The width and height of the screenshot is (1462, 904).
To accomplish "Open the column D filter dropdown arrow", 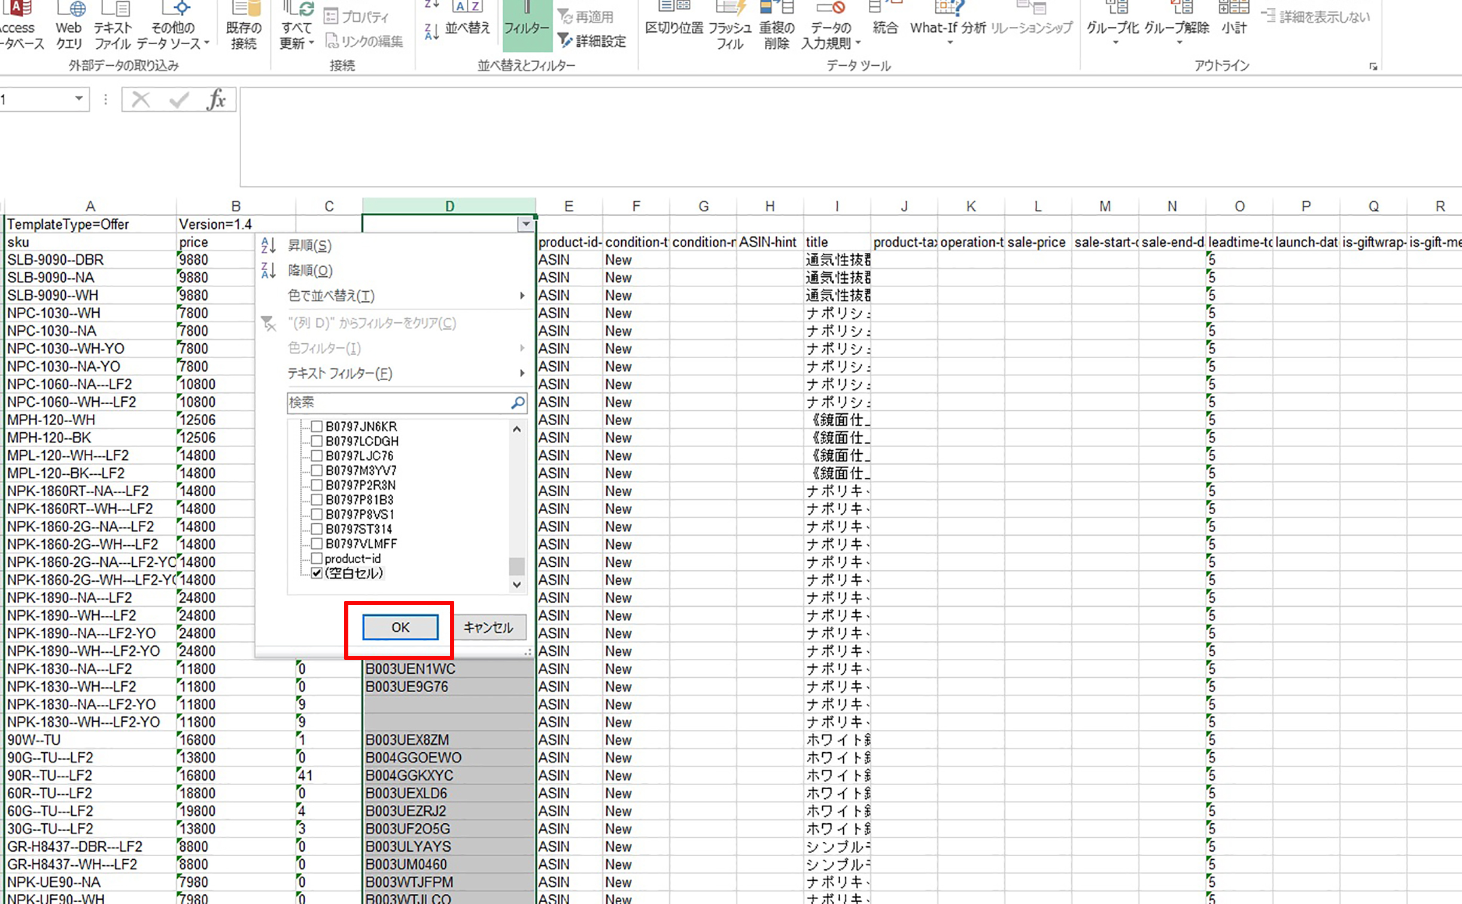I will tap(525, 224).
